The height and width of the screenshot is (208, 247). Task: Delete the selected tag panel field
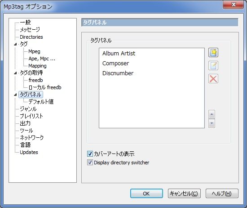pyautogui.click(x=213, y=78)
